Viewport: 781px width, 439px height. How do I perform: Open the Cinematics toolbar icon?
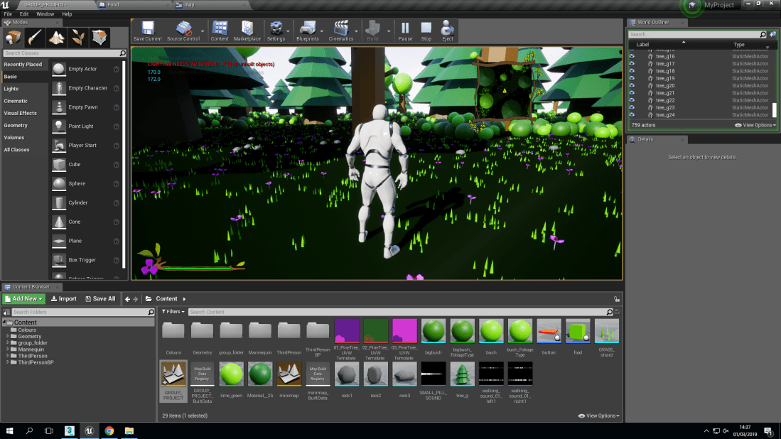pyautogui.click(x=340, y=28)
